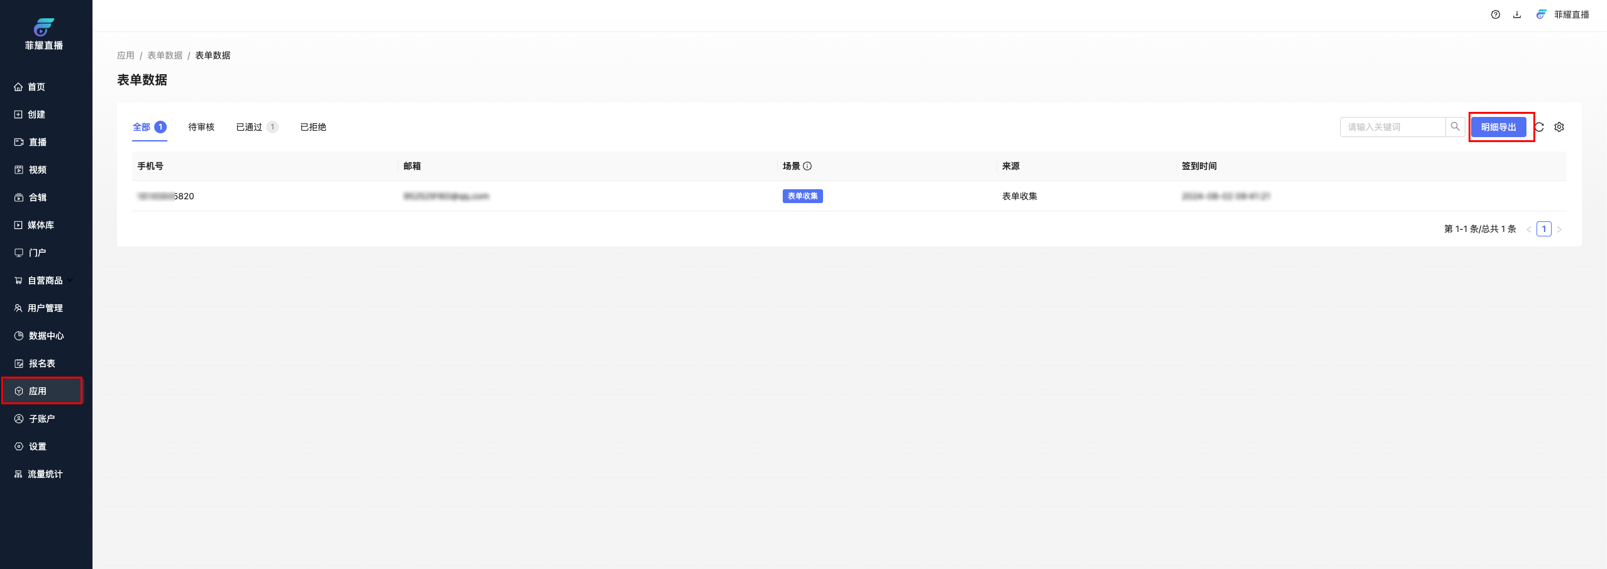Click page number 1 in pagination
The image size is (1607, 569).
[1543, 229]
